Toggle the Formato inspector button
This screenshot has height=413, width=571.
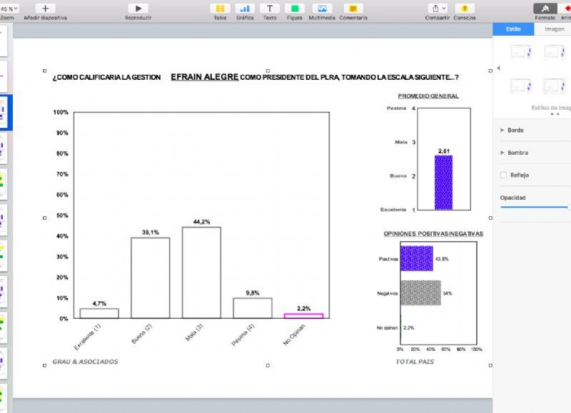(545, 9)
